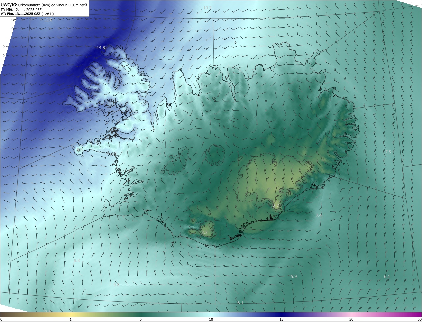
Task: Click the 7.5 value label on the map
Action: (x=388, y=152)
